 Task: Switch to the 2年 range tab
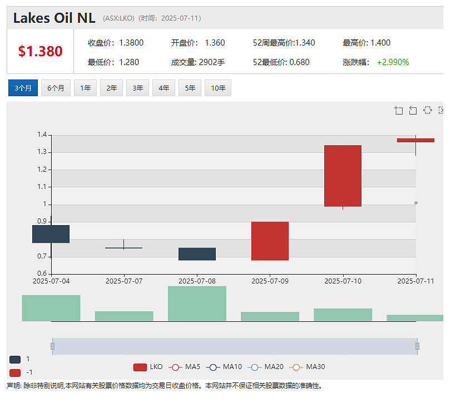(111, 88)
